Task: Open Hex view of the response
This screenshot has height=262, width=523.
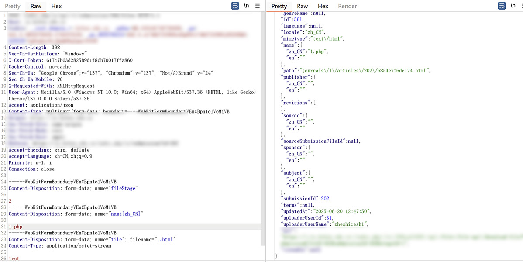Action: click(323, 6)
